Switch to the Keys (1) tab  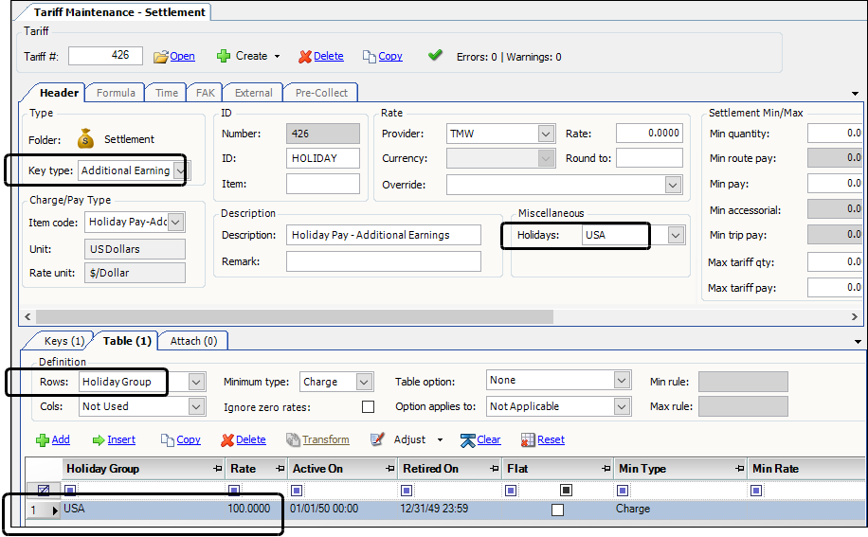[x=64, y=341]
